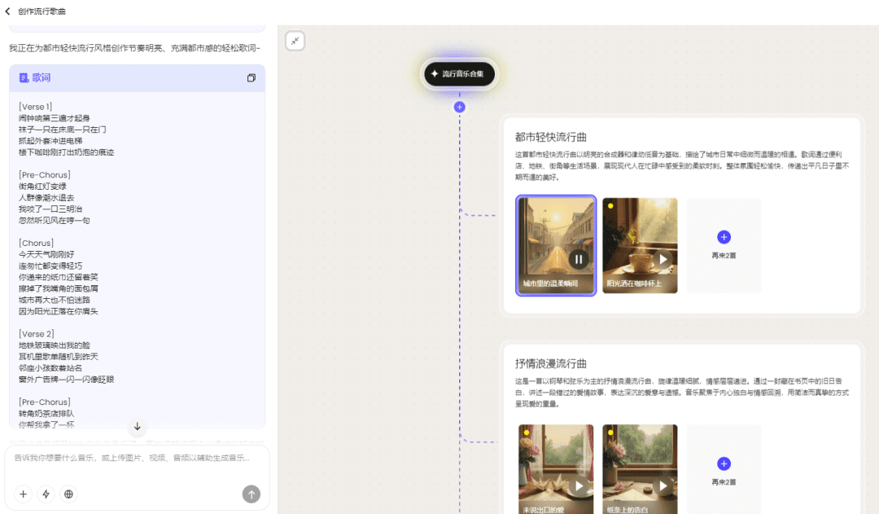This screenshot has height=514, width=879.
Task: Click the back arrow beside 创作流行歌曲
Action: click(x=8, y=11)
